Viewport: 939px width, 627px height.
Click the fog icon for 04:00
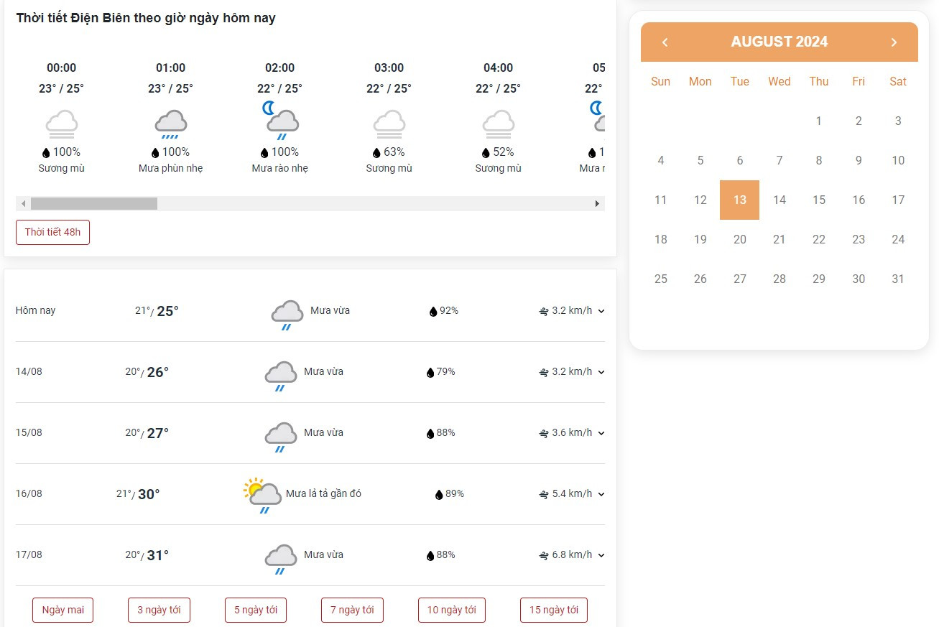tap(499, 124)
